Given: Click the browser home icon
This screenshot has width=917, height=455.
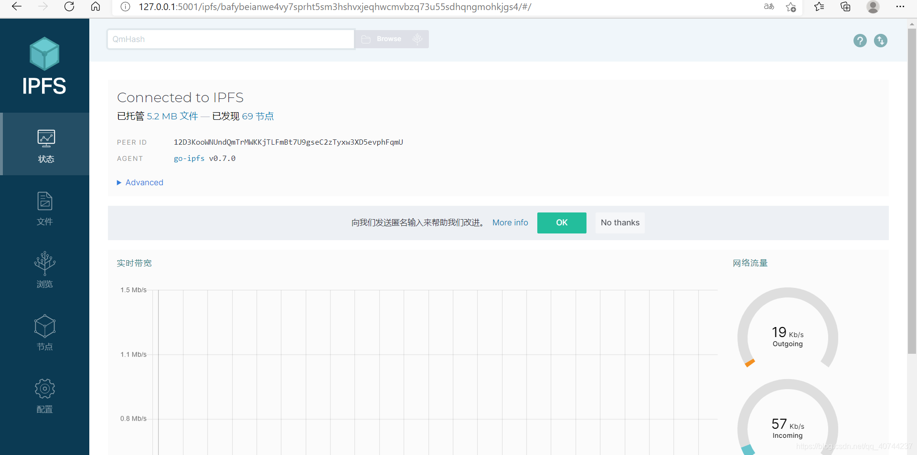Looking at the screenshot, I should click(x=96, y=7).
